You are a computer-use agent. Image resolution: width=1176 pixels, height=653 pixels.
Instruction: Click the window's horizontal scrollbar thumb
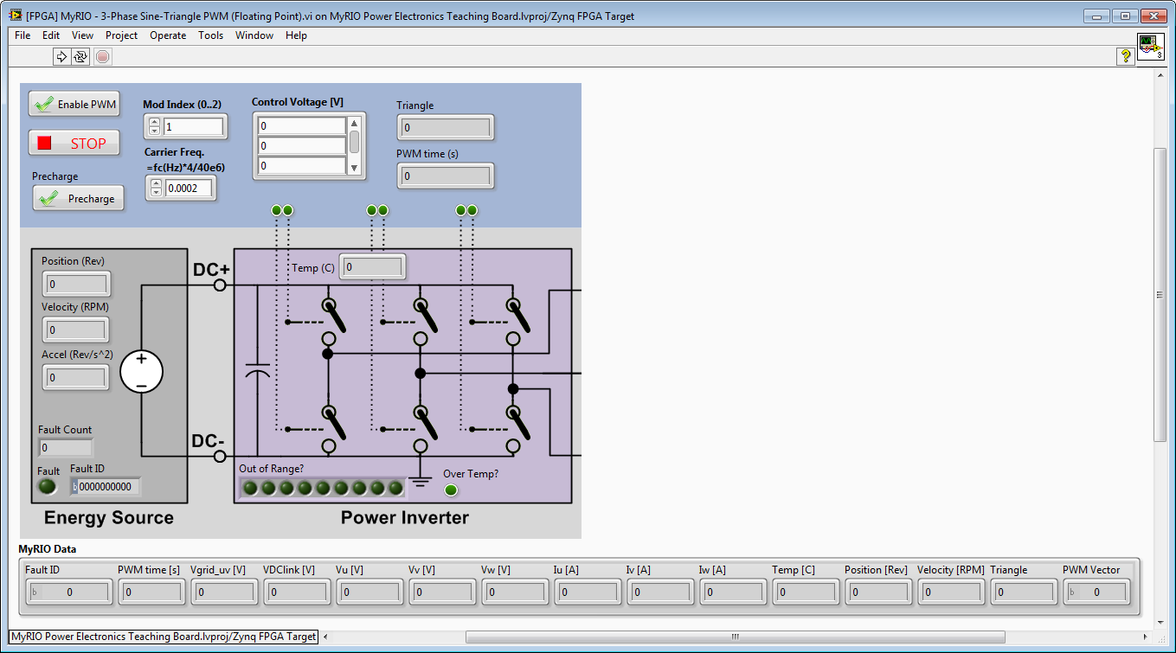coord(736,637)
